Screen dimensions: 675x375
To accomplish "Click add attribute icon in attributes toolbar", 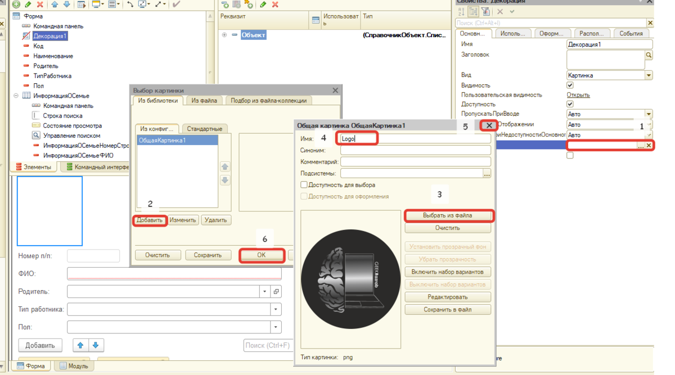I will coord(225,4).
